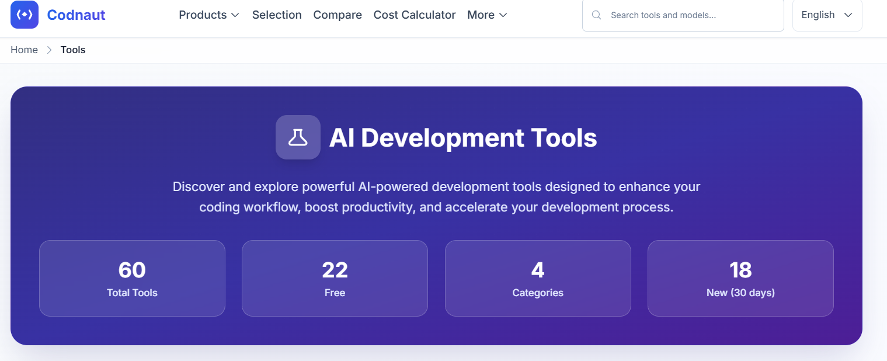Open the English language dropdown
The image size is (887, 361).
pyautogui.click(x=827, y=15)
